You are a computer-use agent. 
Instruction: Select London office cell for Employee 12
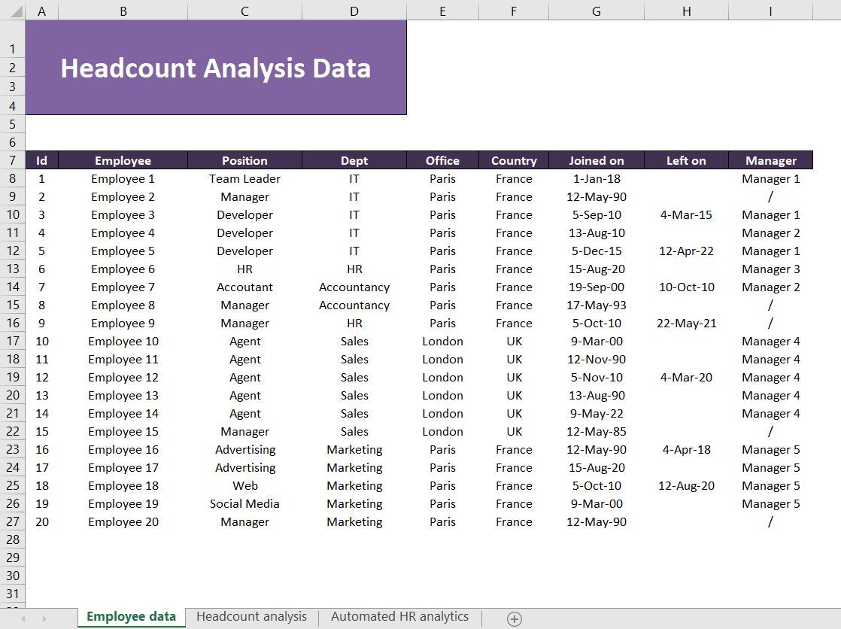click(442, 377)
